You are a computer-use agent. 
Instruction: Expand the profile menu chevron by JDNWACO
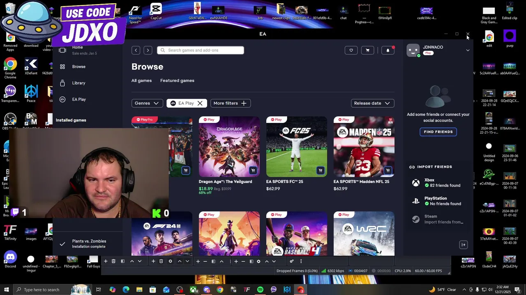pyautogui.click(x=468, y=50)
